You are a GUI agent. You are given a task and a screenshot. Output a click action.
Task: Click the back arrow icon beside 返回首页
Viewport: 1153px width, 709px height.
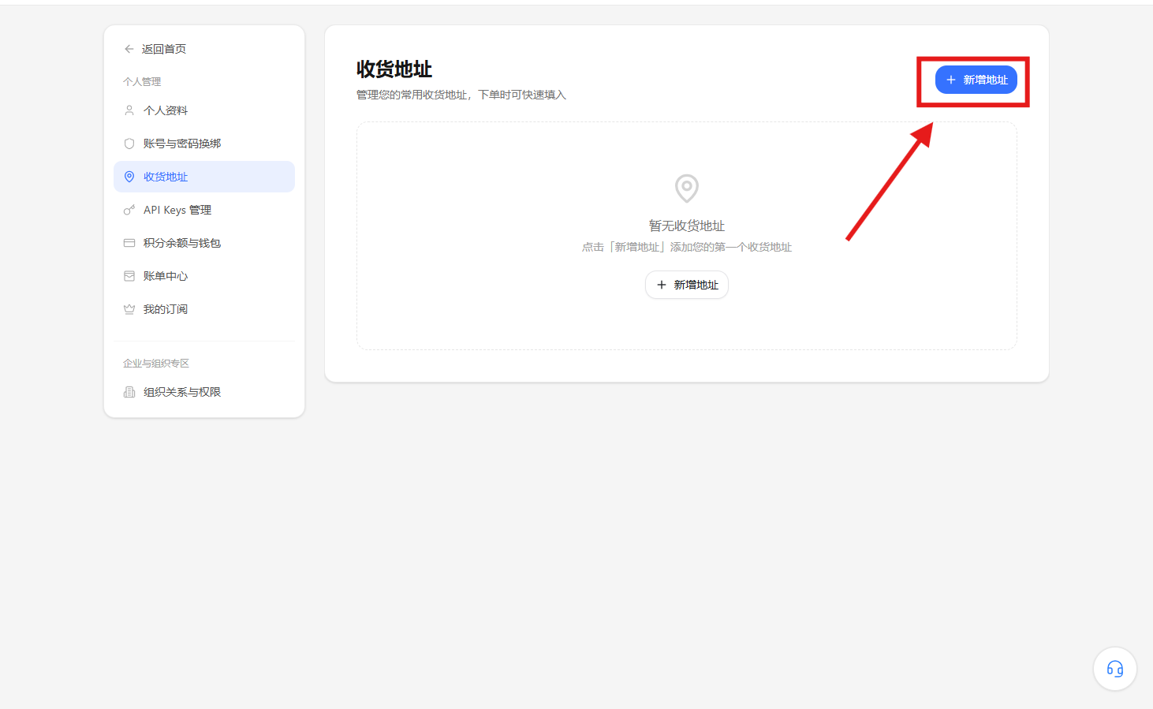(129, 49)
